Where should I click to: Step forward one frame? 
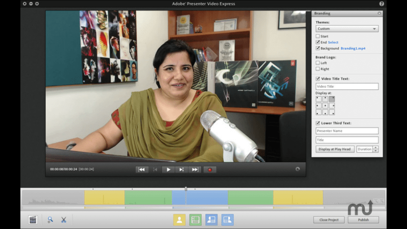click(x=182, y=170)
